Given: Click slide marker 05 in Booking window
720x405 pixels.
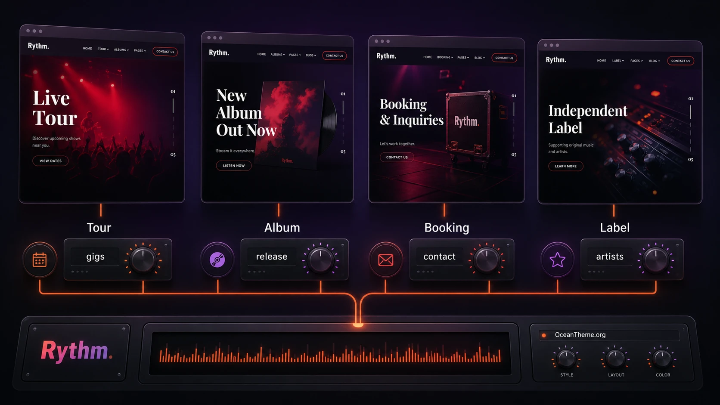Looking at the screenshot, I should 514,155.
